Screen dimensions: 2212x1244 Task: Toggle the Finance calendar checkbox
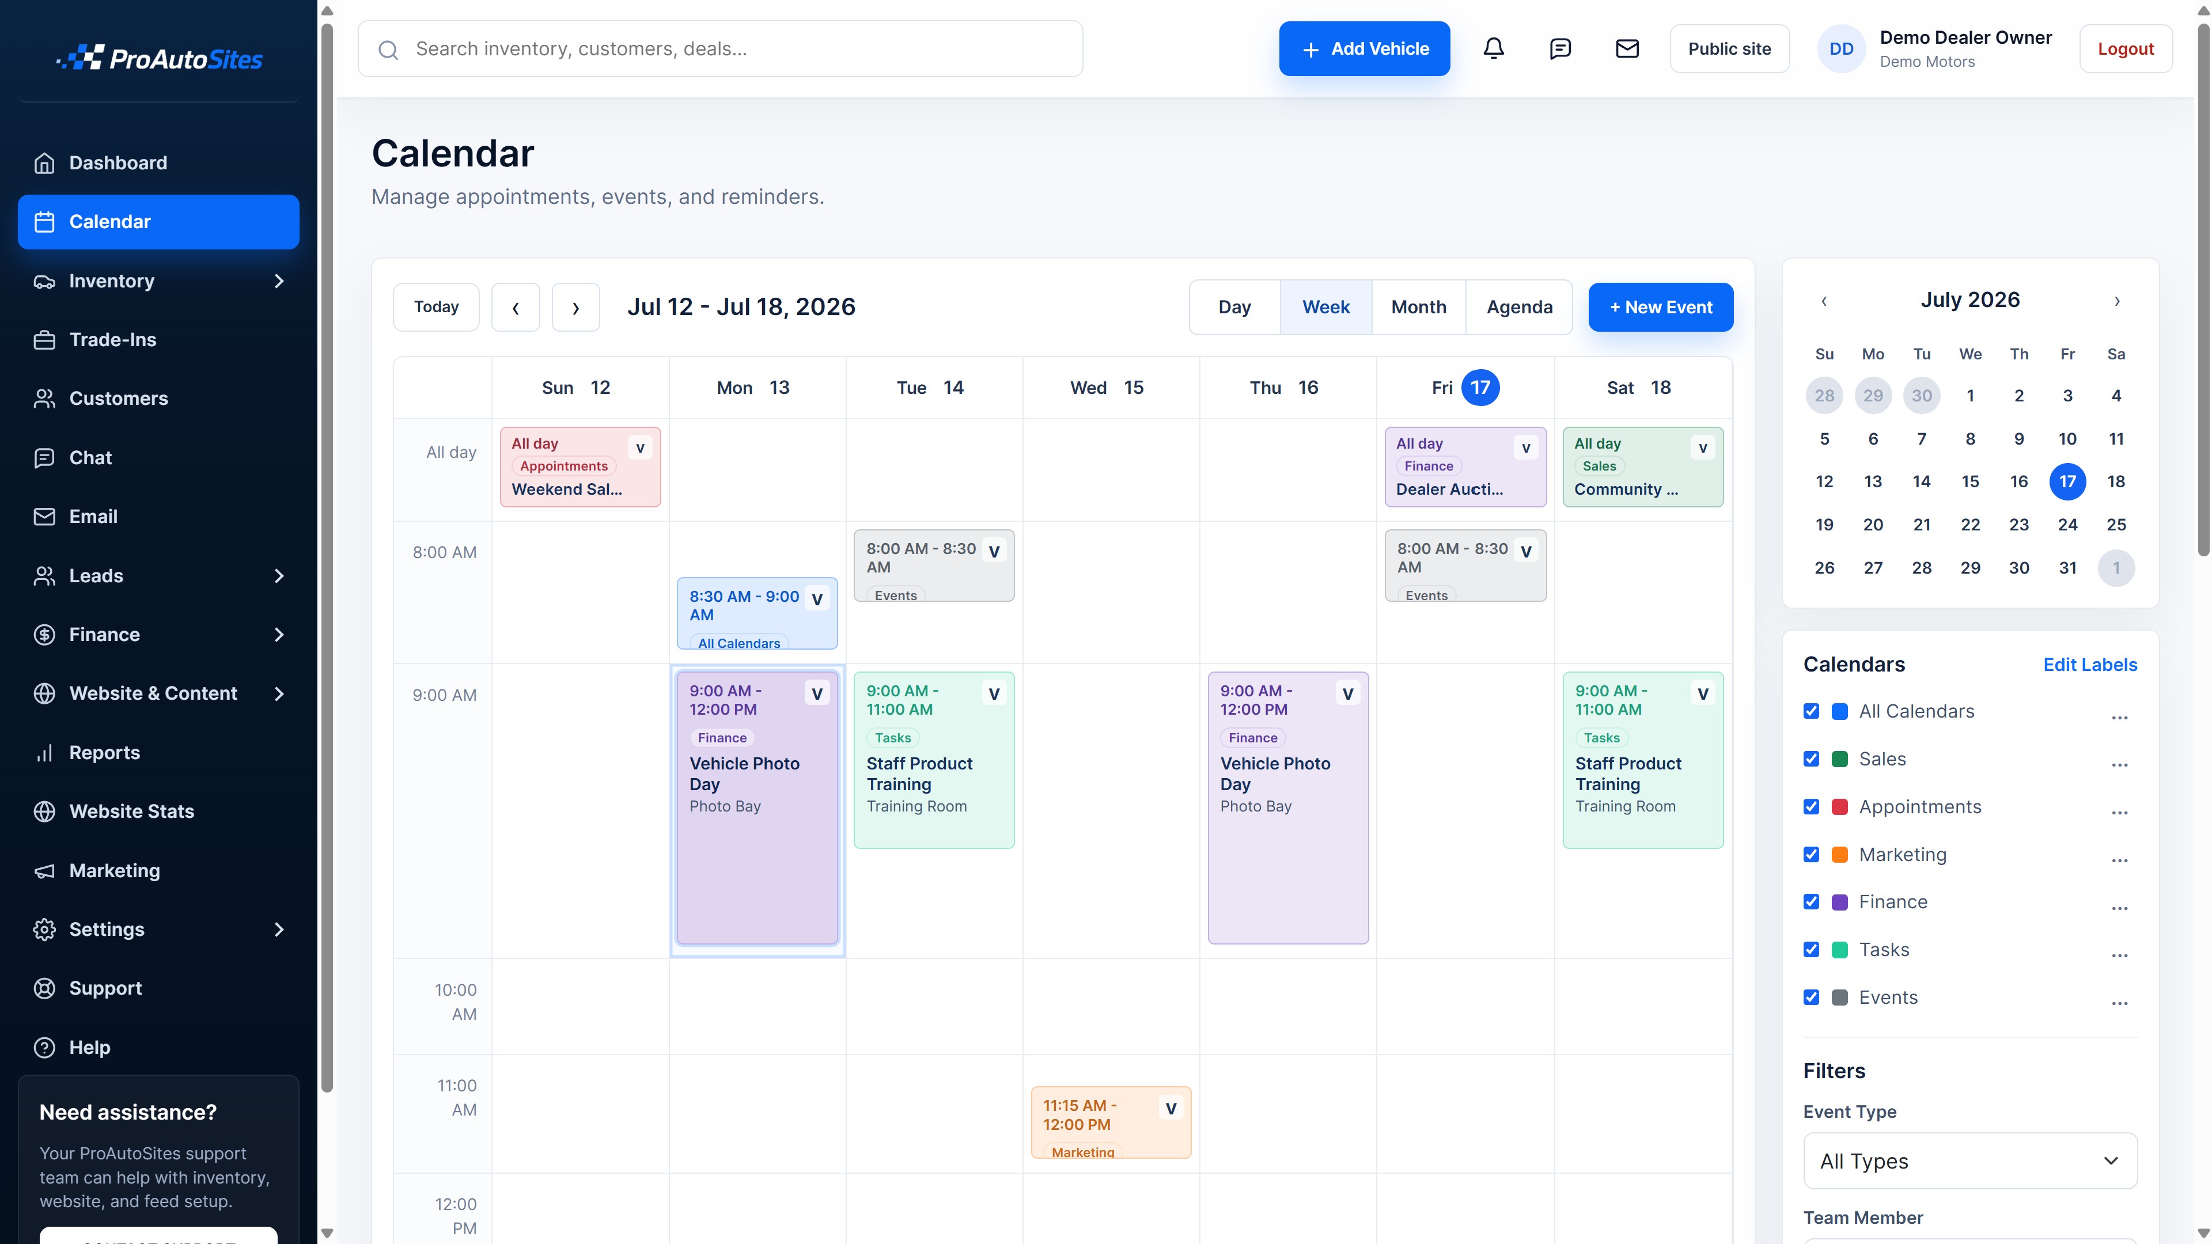1812,902
